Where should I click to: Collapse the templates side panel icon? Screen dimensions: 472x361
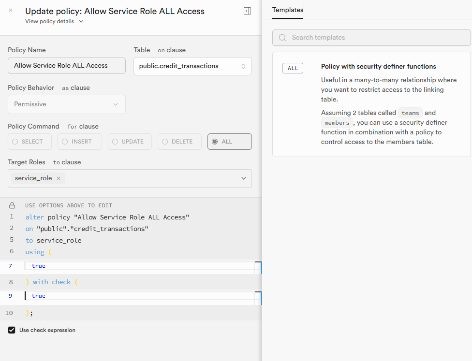point(247,11)
